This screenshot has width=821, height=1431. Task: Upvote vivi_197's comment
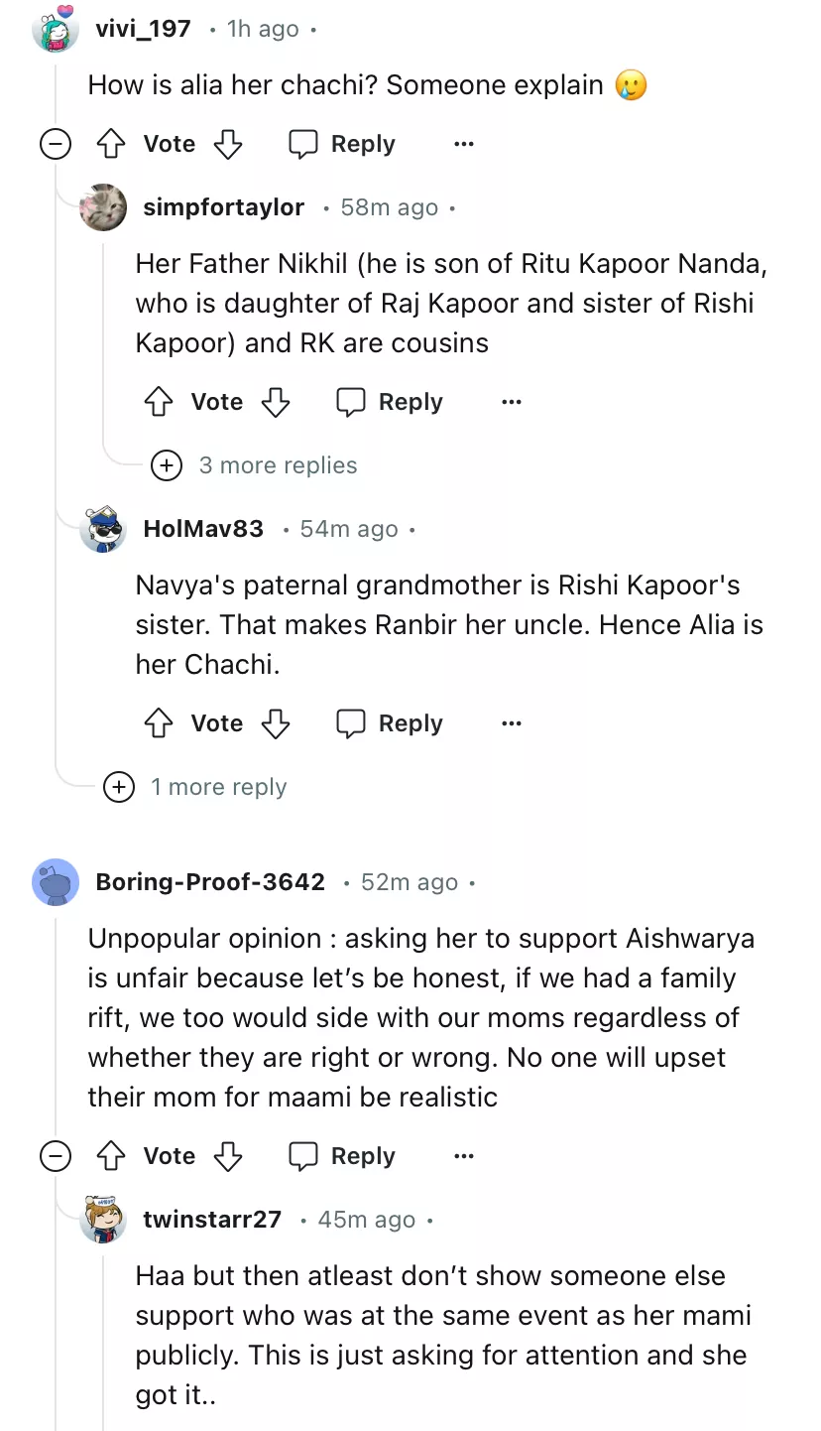(x=110, y=144)
